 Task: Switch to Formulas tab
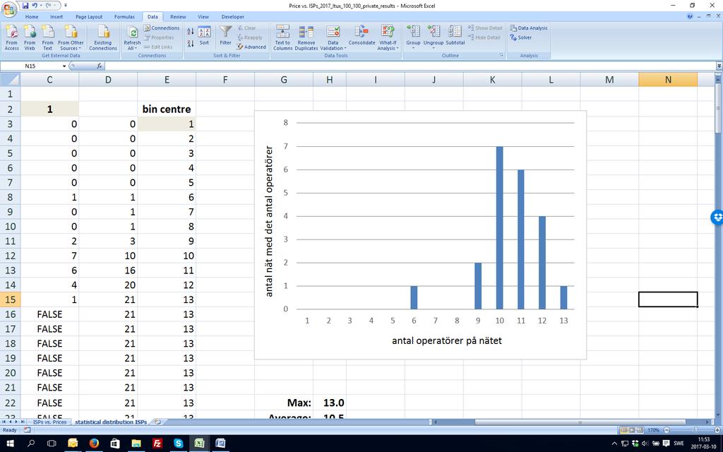point(124,17)
